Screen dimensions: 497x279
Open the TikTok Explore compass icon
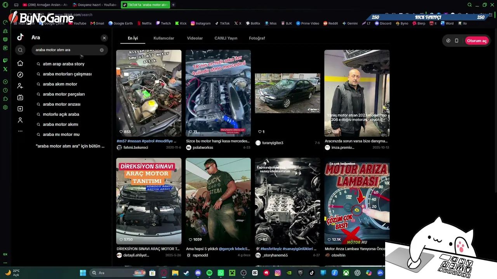(x=20, y=74)
